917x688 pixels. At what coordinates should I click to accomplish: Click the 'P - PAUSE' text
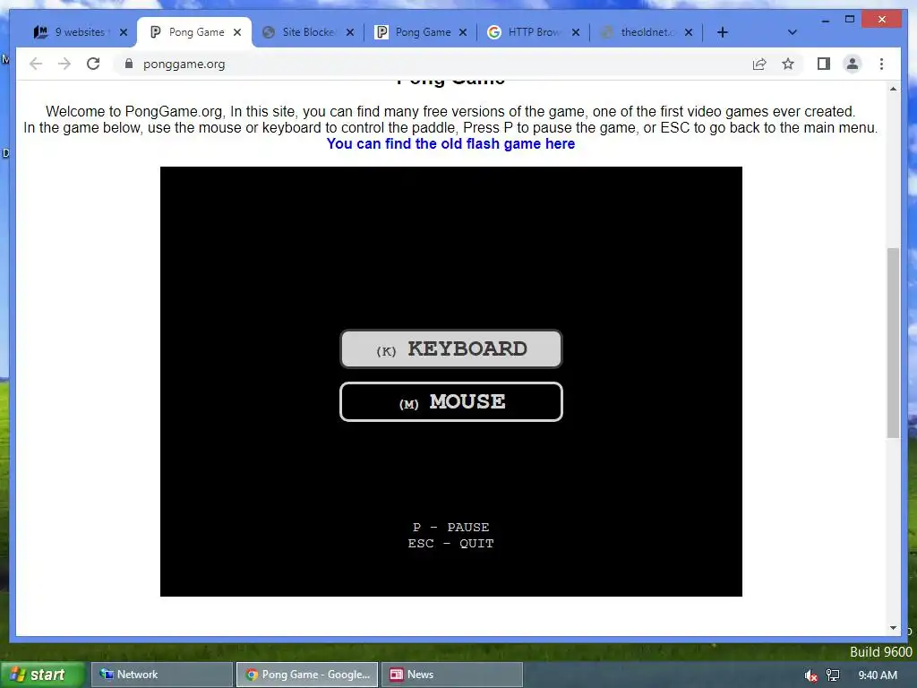[x=451, y=527]
